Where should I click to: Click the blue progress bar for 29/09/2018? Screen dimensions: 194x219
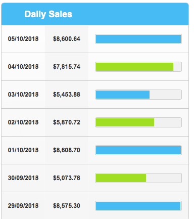138,206
